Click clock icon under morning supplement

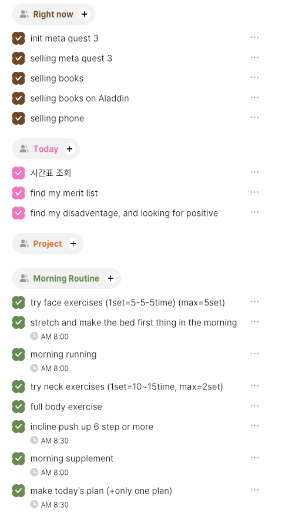pyautogui.click(x=34, y=472)
